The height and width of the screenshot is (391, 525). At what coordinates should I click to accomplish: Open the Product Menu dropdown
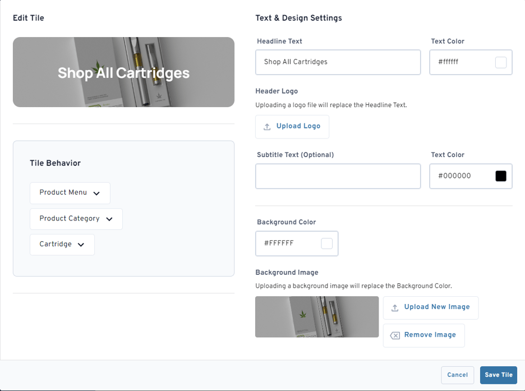70,193
